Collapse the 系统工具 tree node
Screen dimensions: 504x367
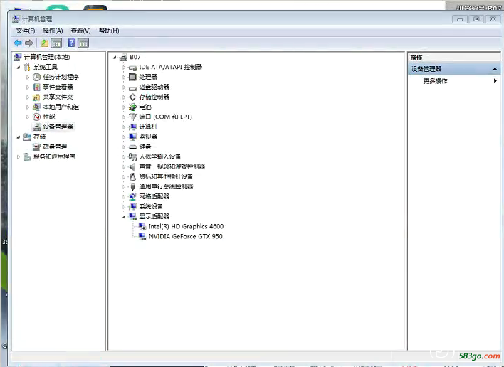click(x=19, y=67)
